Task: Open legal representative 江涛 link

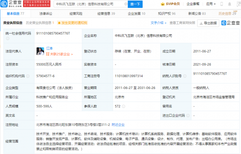Action: pyautogui.click(x=49, y=48)
